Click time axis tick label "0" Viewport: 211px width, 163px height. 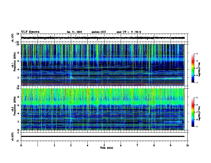21,145
